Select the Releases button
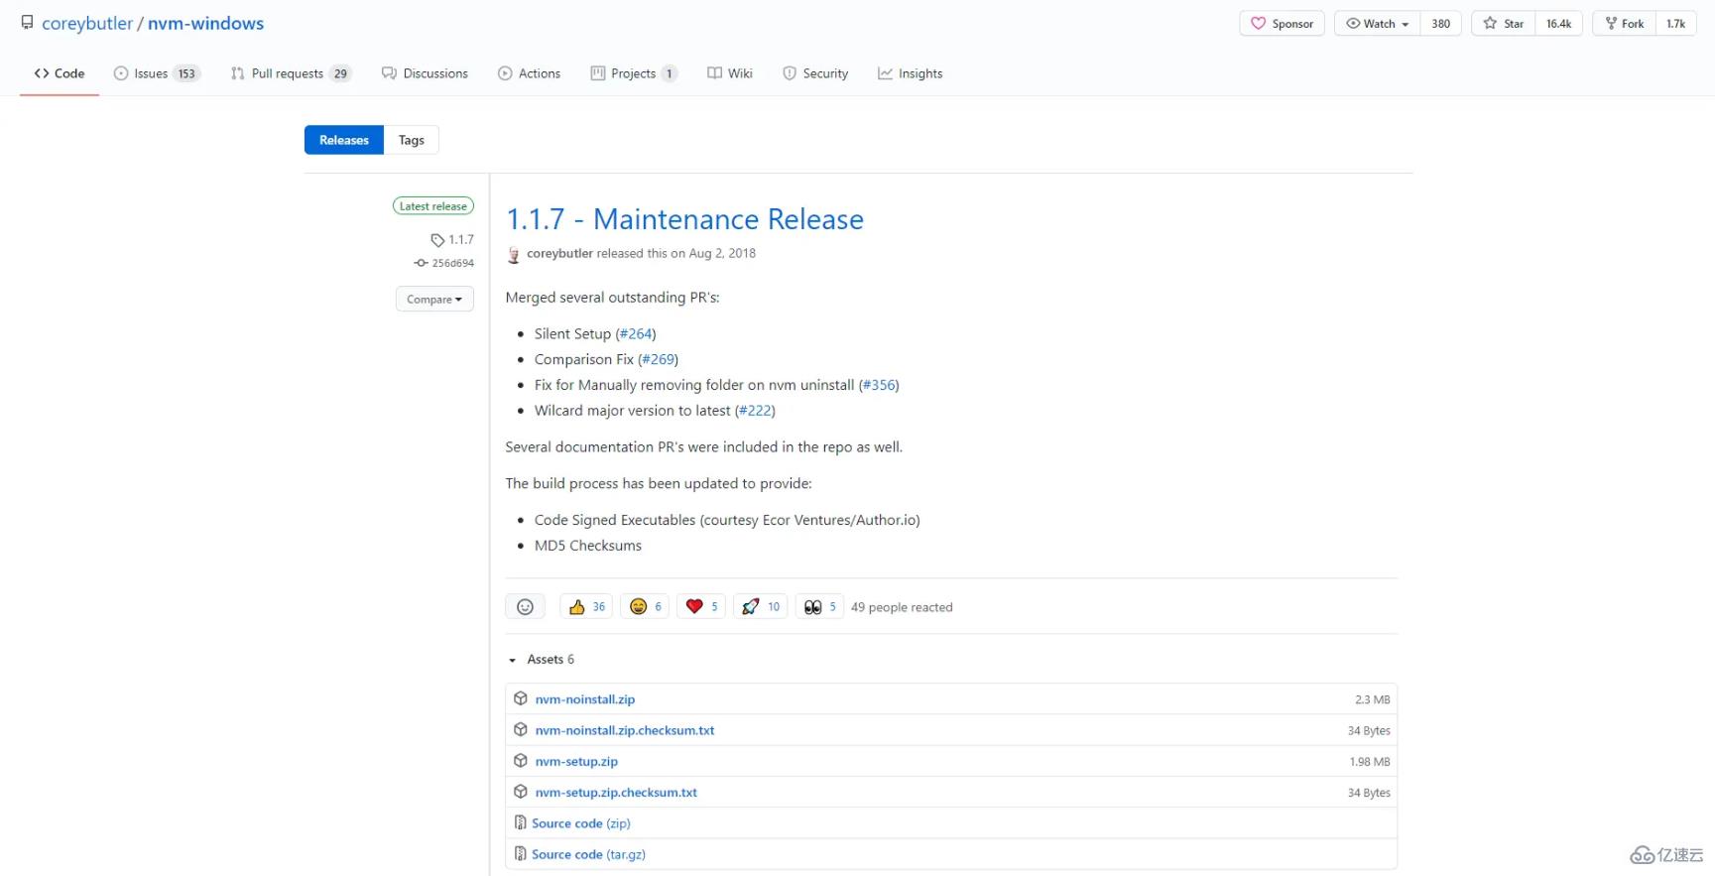 click(344, 140)
